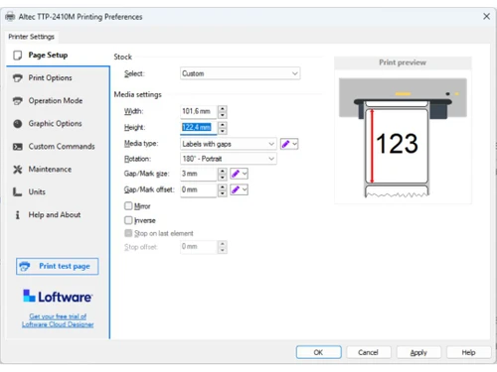
Task: Click the Operation Mode printer icon
Action: [x=18, y=101]
